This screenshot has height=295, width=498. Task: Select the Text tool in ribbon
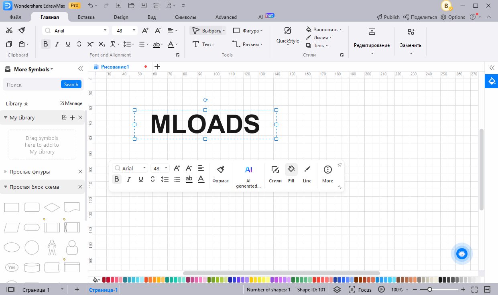coord(203,44)
